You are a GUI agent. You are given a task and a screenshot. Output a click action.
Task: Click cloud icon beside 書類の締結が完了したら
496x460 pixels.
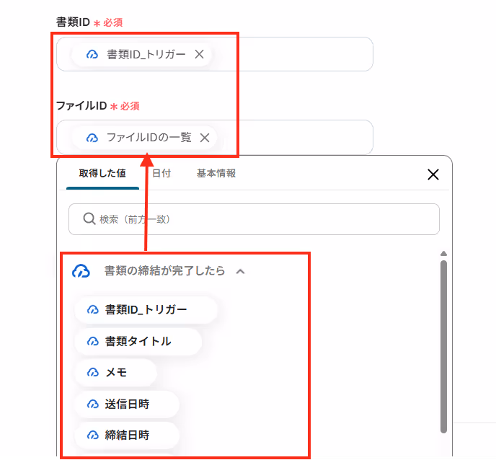pos(81,271)
